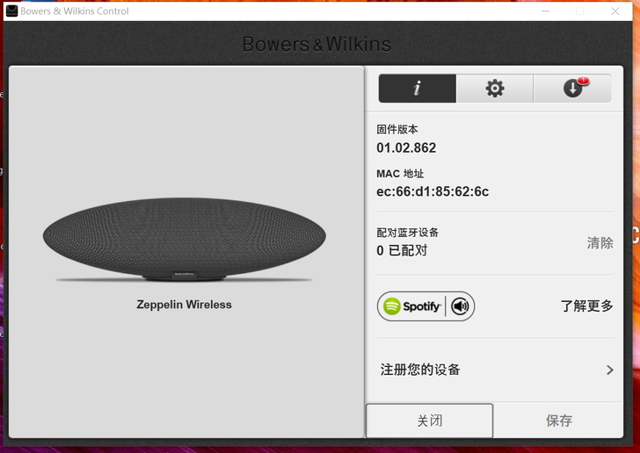Click the 配对蓝牙设备 label
Image resolution: width=640 pixels, height=453 pixels.
[407, 233]
